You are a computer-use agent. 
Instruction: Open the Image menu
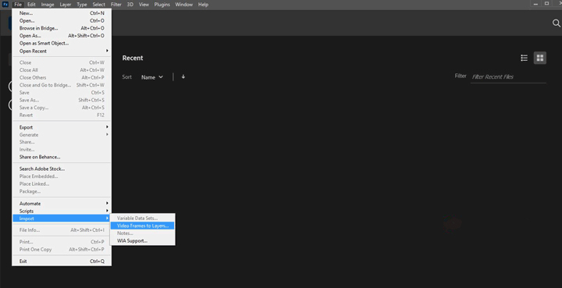pyautogui.click(x=48, y=5)
